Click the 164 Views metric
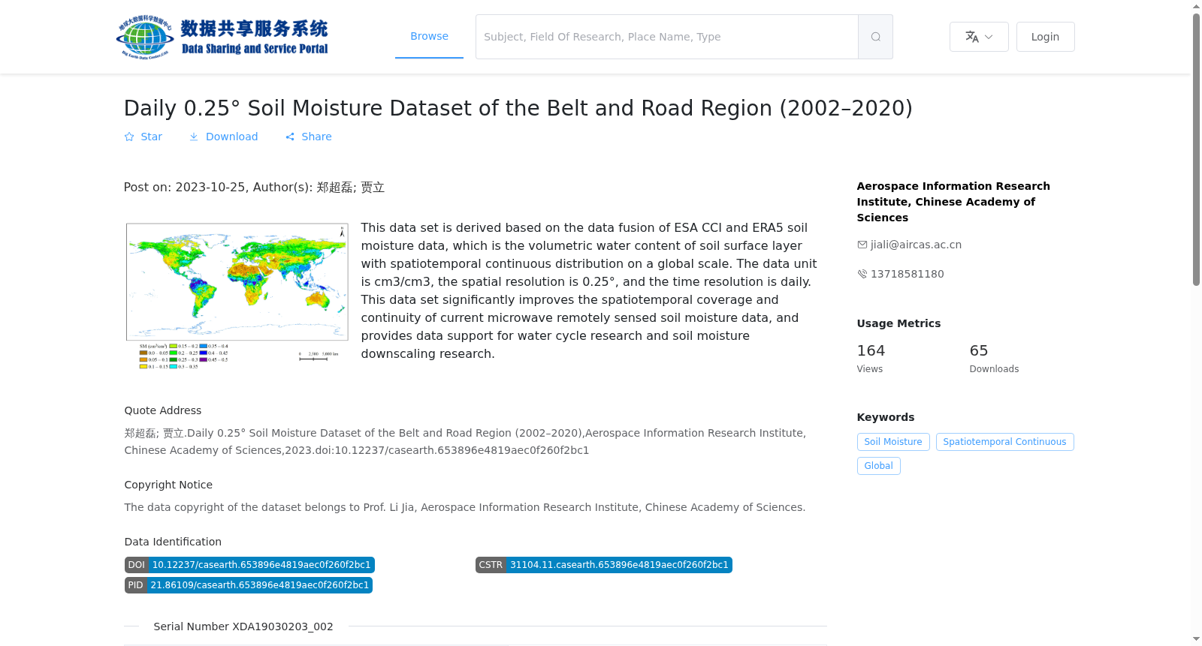Screen dimensions: 1202x646 [x=871, y=358]
